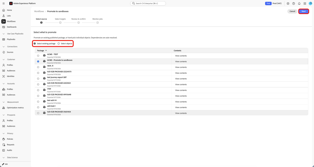This screenshot has height=167, width=314.
Task: View contents of AJO-E2E-PACKAGE-09115648
Action: pos(181,96)
